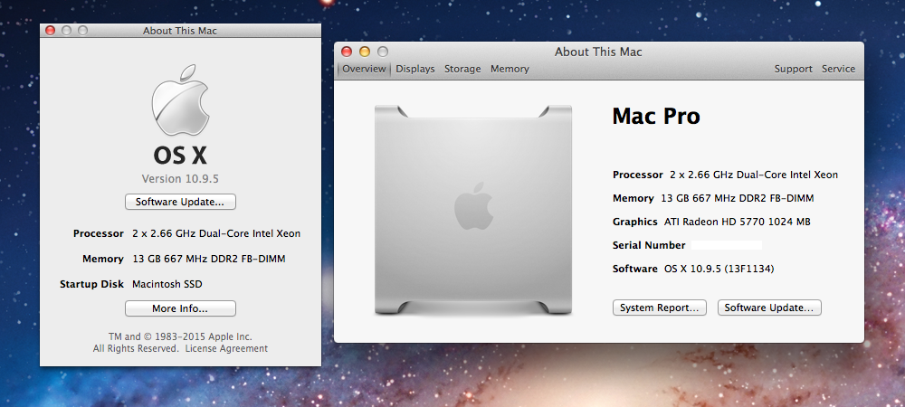Screen dimensions: 905x407
Task: Open the License Agreement link
Action: [x=226, y=349]
